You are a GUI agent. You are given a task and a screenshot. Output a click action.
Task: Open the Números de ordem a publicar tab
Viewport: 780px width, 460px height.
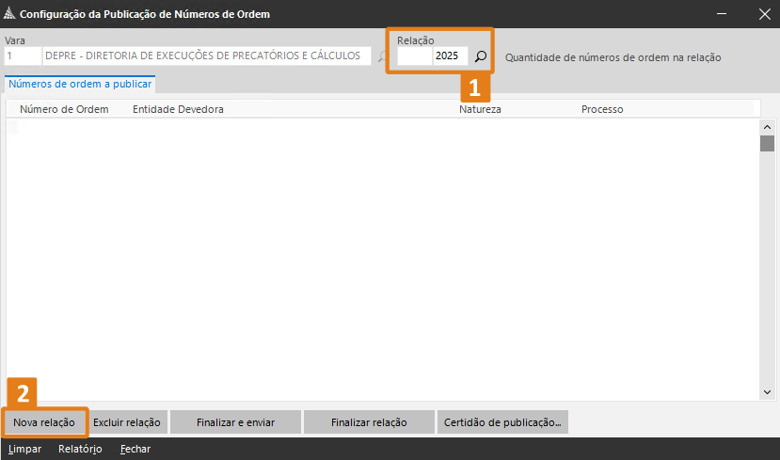(80, 84)
